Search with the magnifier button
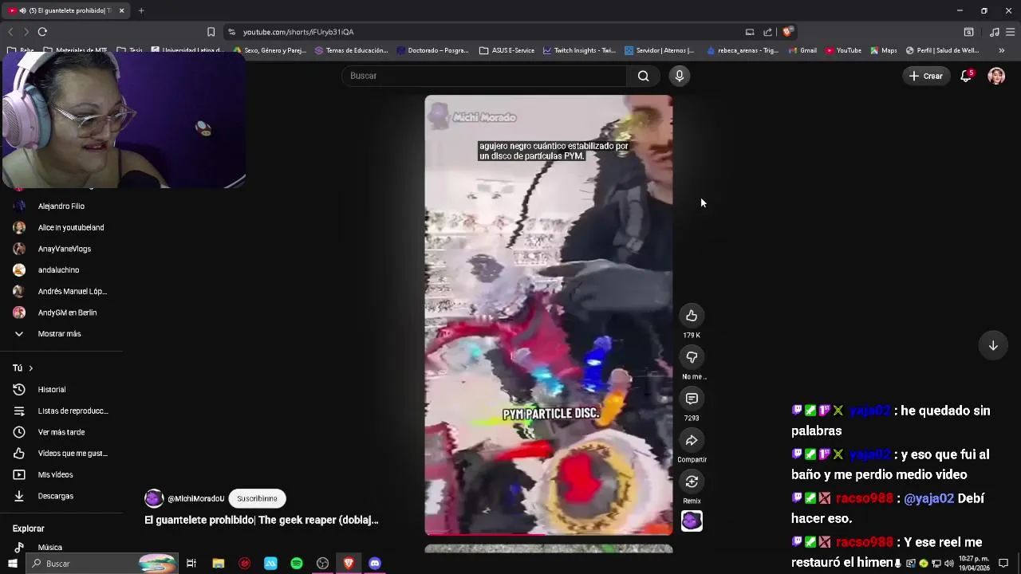 [643, 76]
